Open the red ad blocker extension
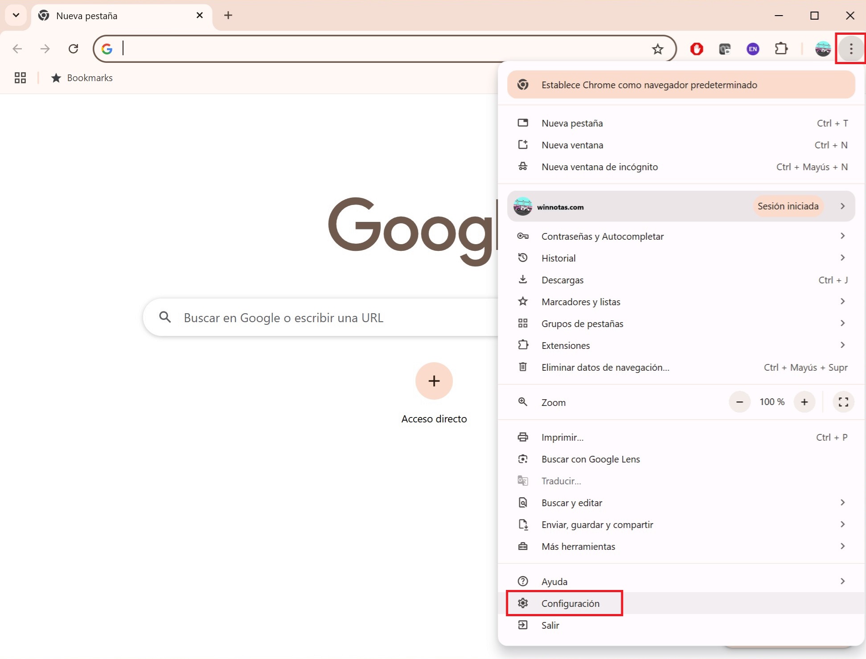Image resolution: width=866 pixels, height=659 pixels. (697, 49)
